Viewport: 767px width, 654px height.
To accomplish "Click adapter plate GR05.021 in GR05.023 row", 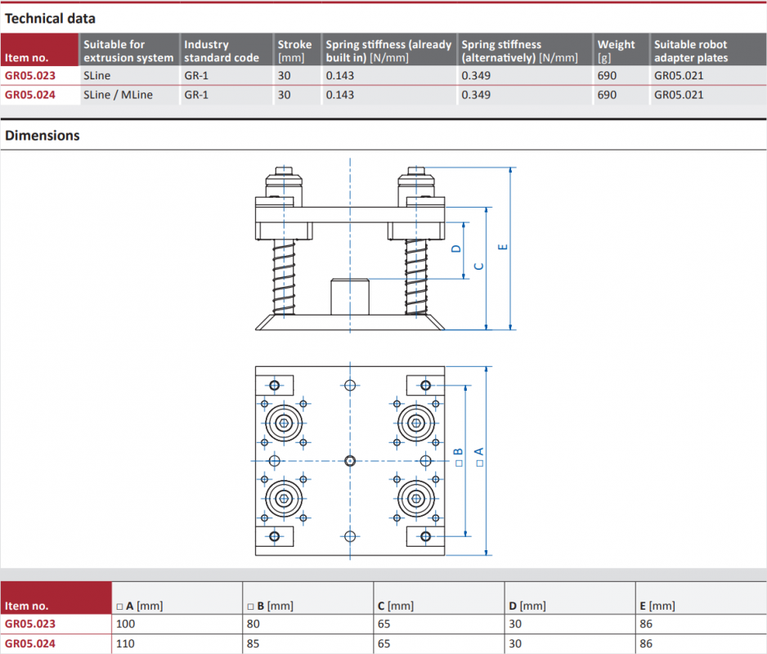I will tap(679, 76).
